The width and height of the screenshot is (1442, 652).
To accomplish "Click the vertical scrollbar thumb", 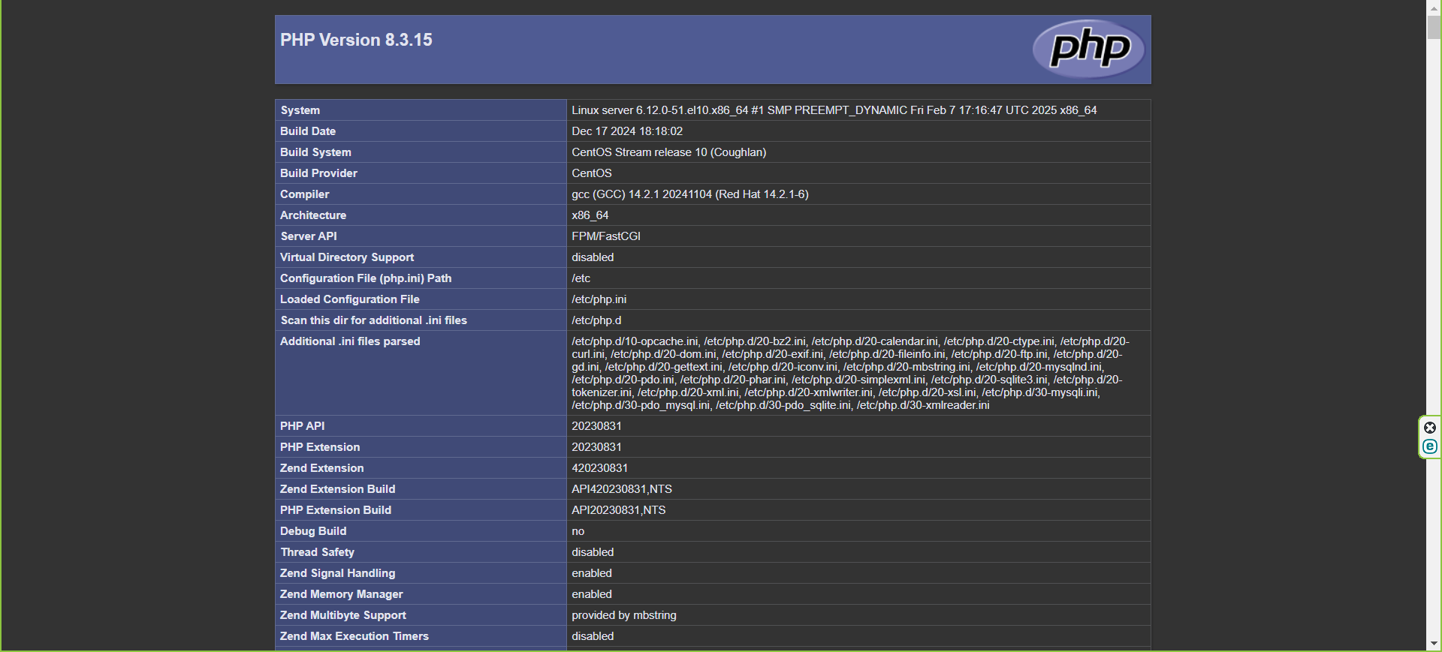I will 1434,27.
